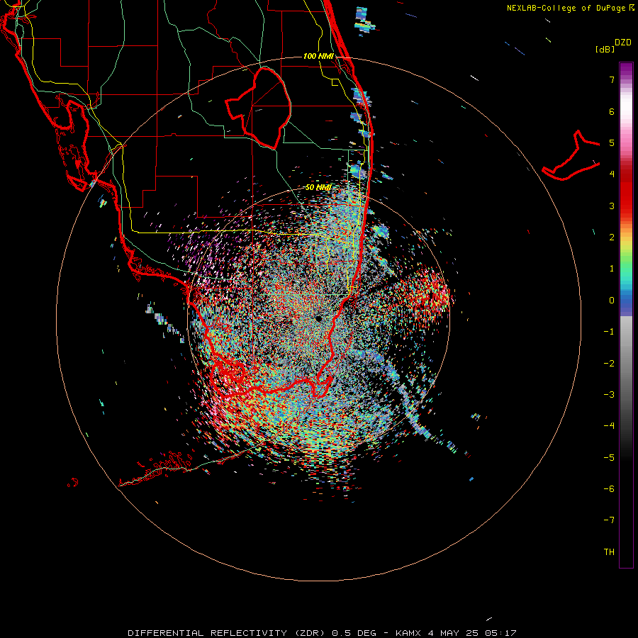This screenshot has height=638, width=638.
Task: Click the "[dB]" unit label
Action: 605,49
